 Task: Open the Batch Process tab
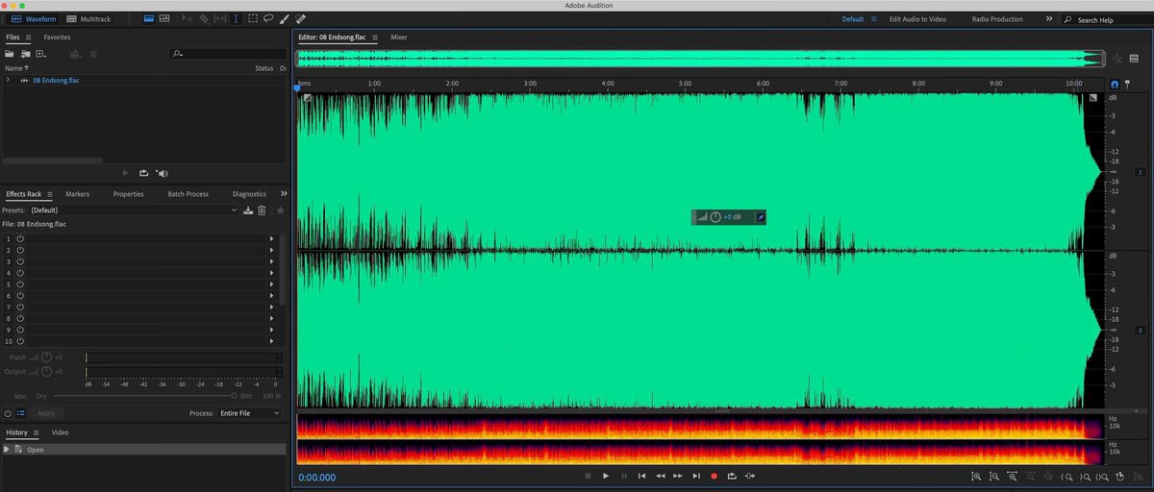click(x=188, y=194)
